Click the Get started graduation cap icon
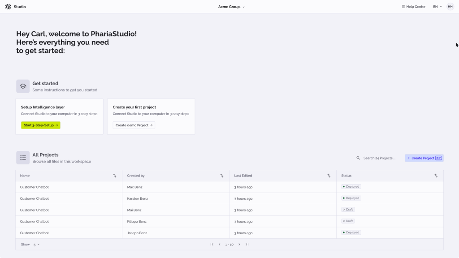This screenshot has height=258, width=459. tap(23, 86)
